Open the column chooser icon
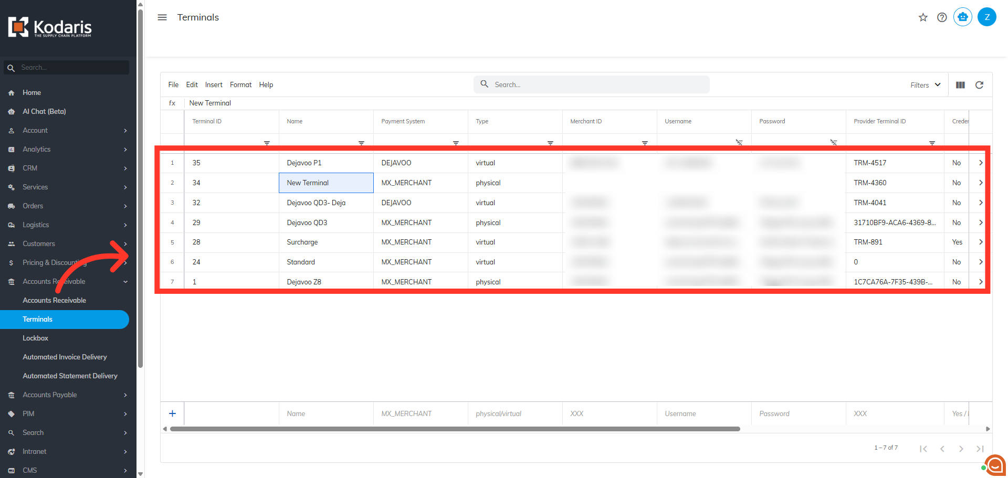 960,85
